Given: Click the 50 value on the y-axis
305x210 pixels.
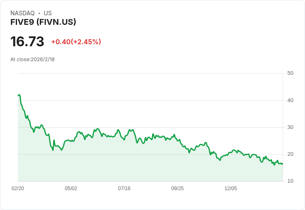Looking at the screenshot, I should [290, 73].
